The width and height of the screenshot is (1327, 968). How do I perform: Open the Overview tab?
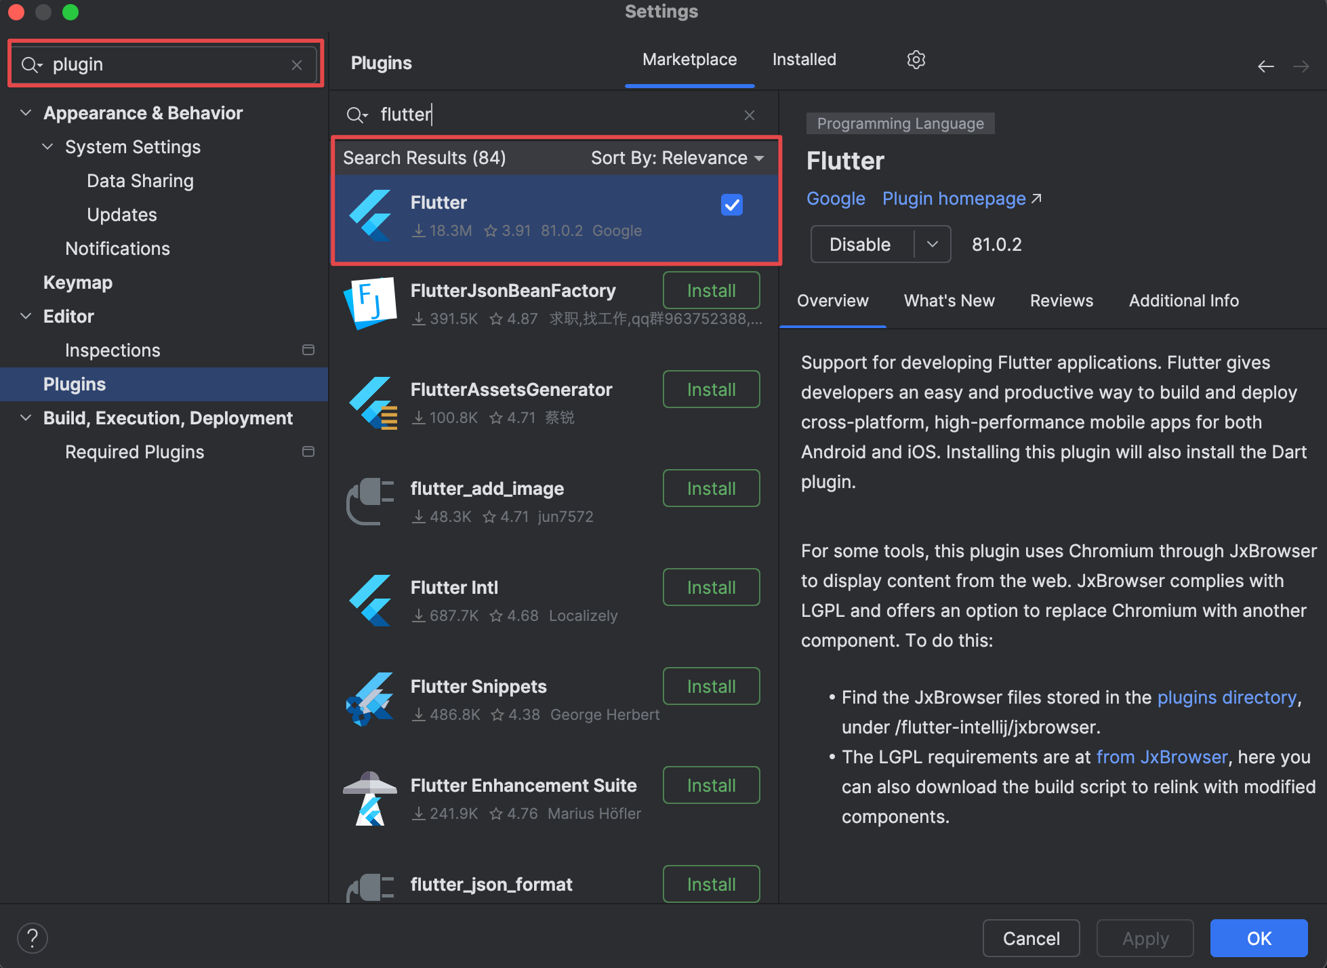(832, 300)
